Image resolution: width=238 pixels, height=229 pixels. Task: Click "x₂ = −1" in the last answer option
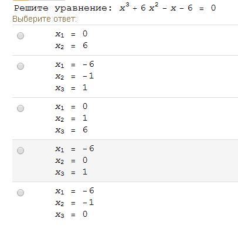coord(74,203)
